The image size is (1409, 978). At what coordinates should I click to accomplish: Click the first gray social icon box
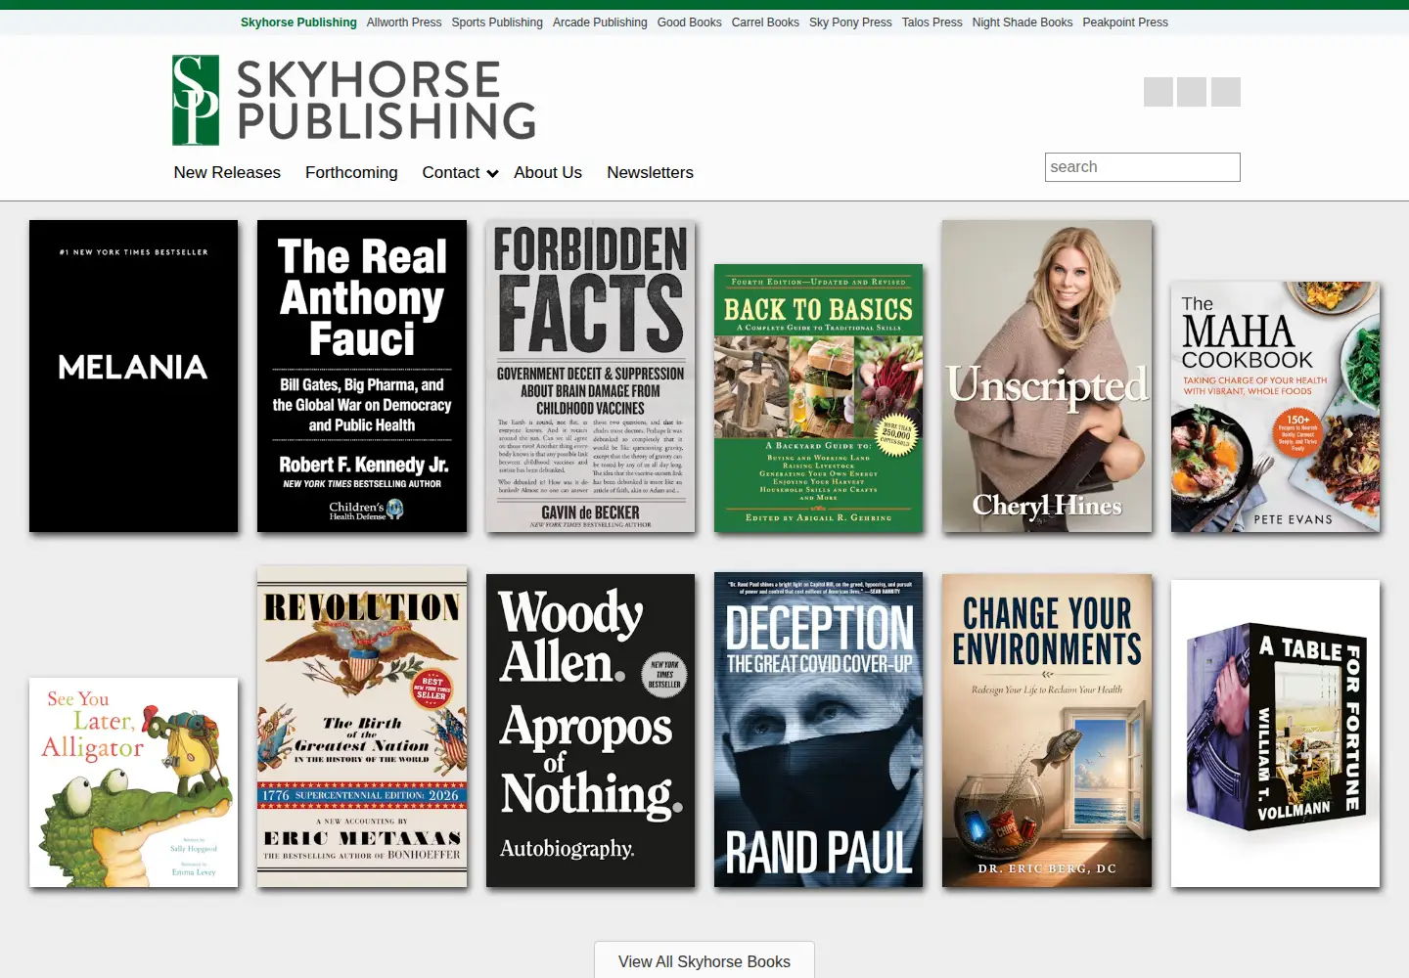[1159, 92]
